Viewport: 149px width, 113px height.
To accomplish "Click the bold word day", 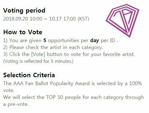I will 95,41.
